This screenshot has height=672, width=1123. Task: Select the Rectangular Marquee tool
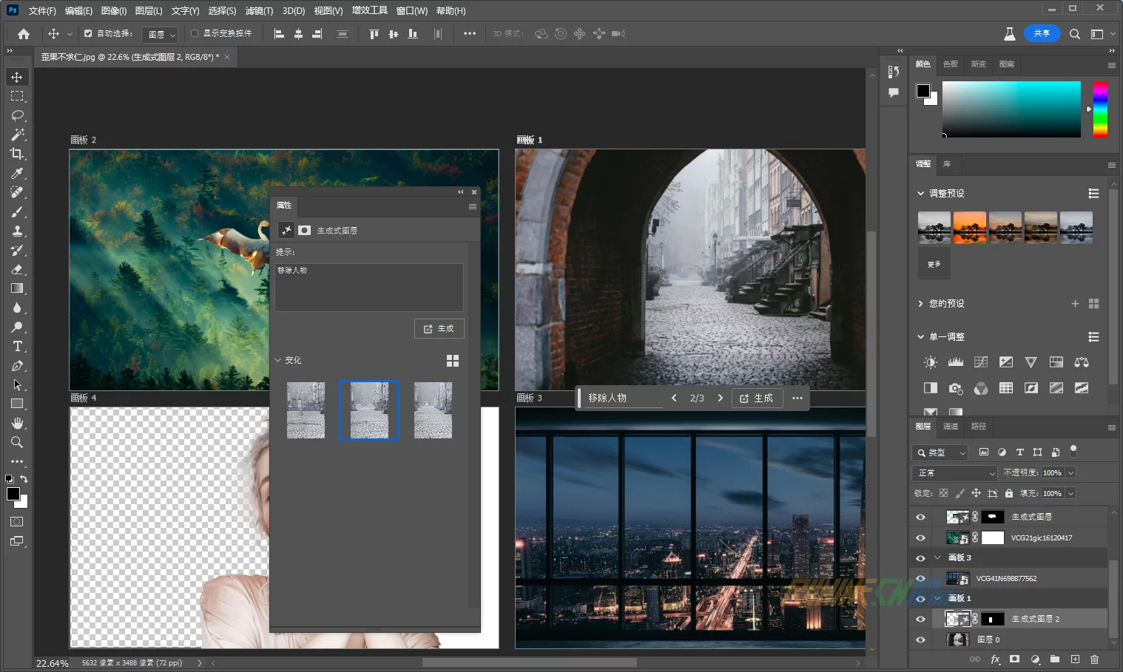pyautogui.click(x=17, y=96)
